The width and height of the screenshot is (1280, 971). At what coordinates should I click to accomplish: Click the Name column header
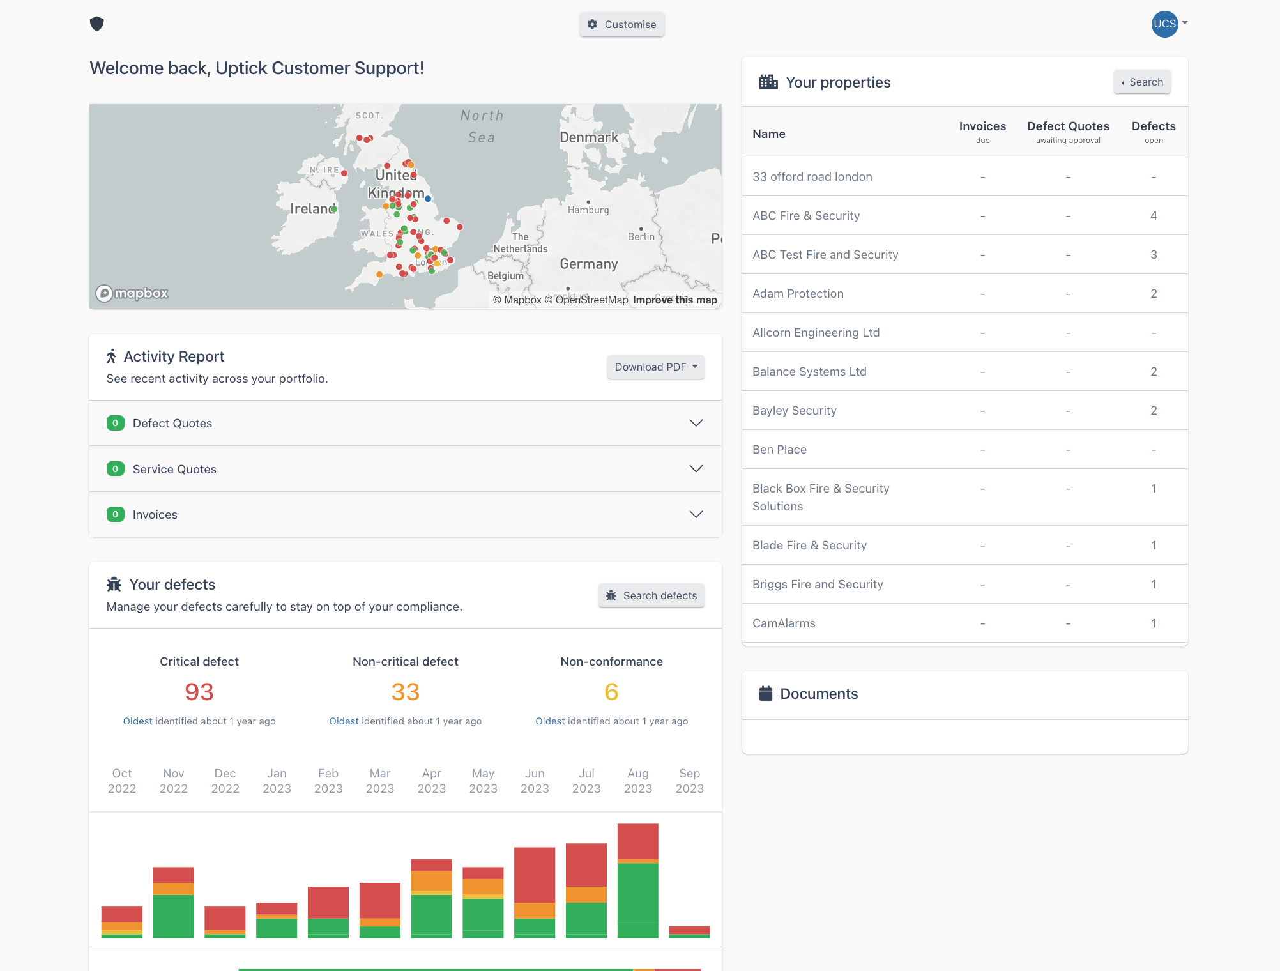[768, 134]
